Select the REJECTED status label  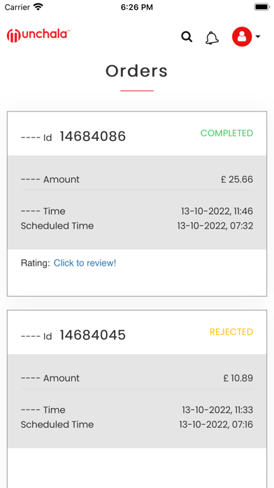(x=231, y=332)
